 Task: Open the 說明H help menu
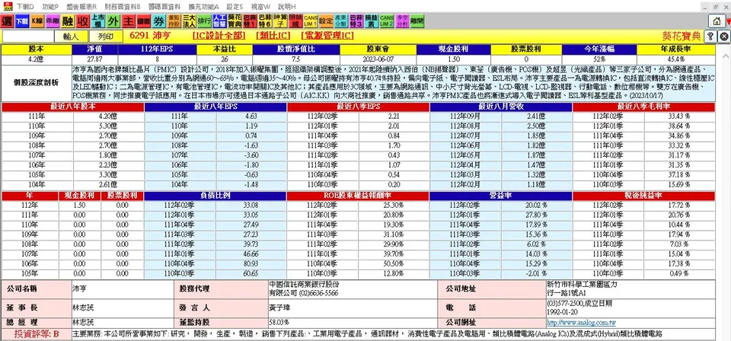point(287,7)
